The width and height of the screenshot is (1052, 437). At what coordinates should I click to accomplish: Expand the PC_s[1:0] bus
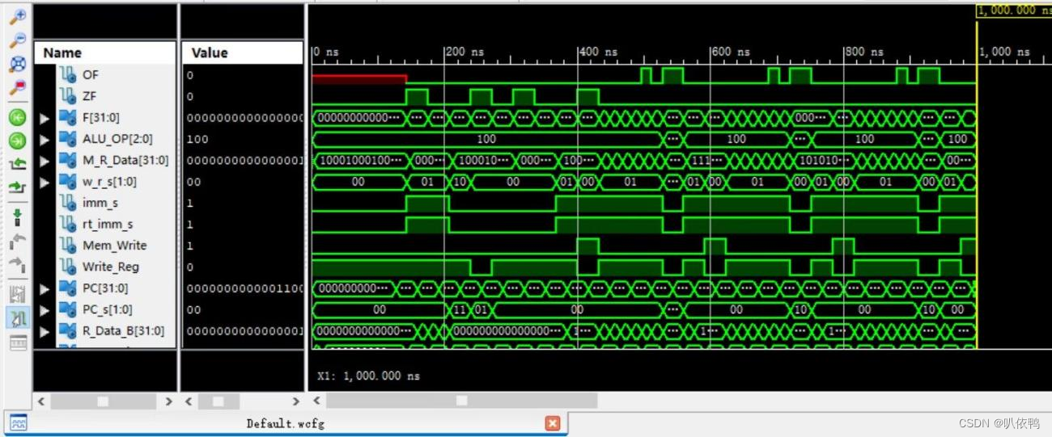[45, 309]
